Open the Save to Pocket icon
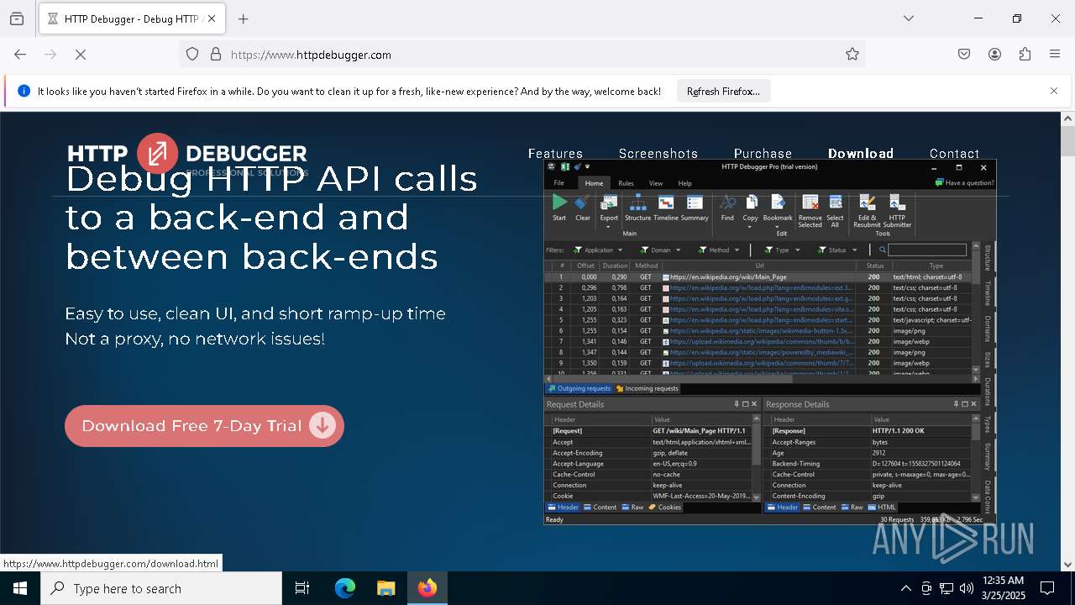 click(964, 55)
